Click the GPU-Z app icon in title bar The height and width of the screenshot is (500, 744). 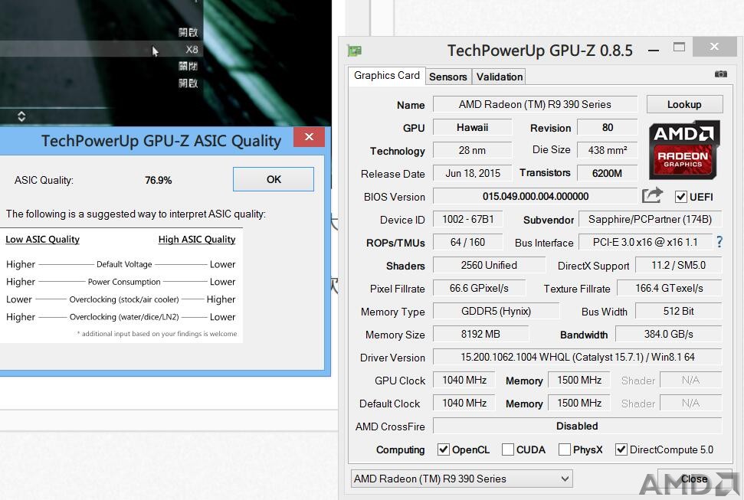coord(355,51)
